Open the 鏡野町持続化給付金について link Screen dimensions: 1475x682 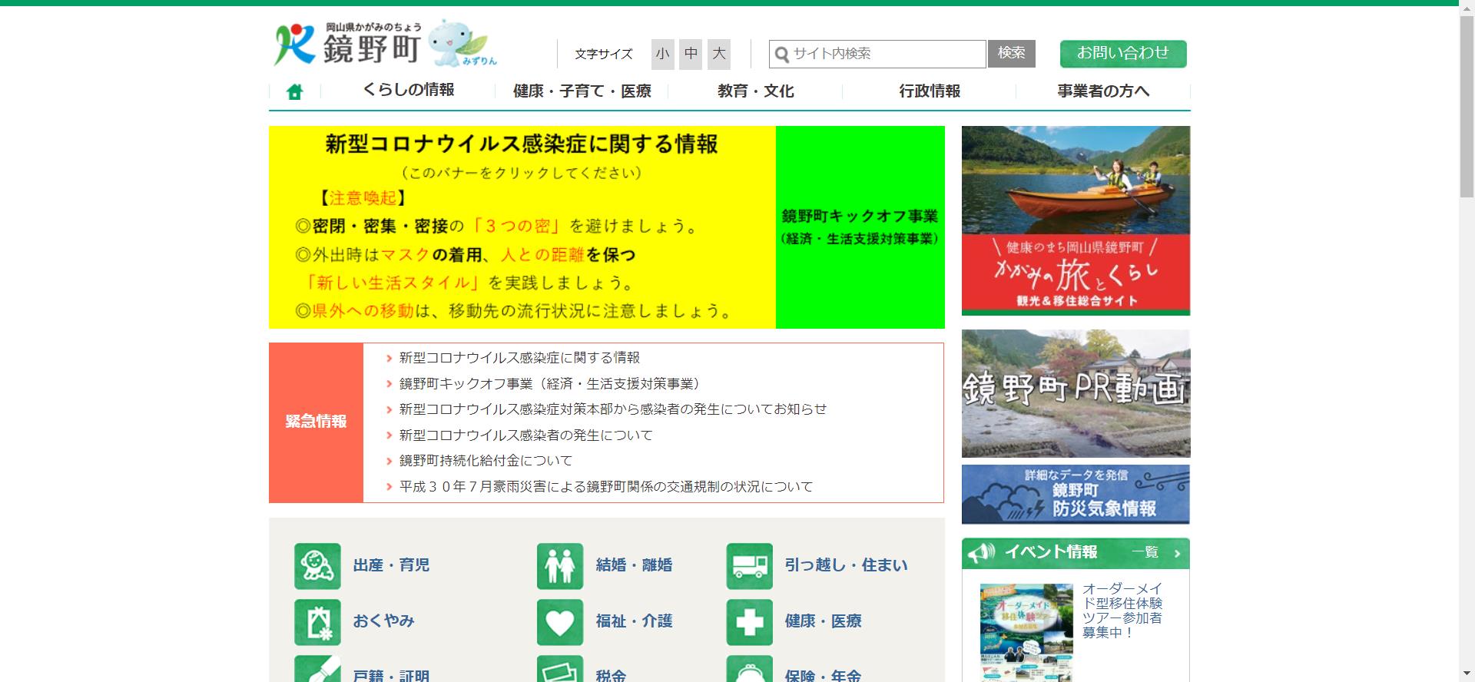pos(486,461)
